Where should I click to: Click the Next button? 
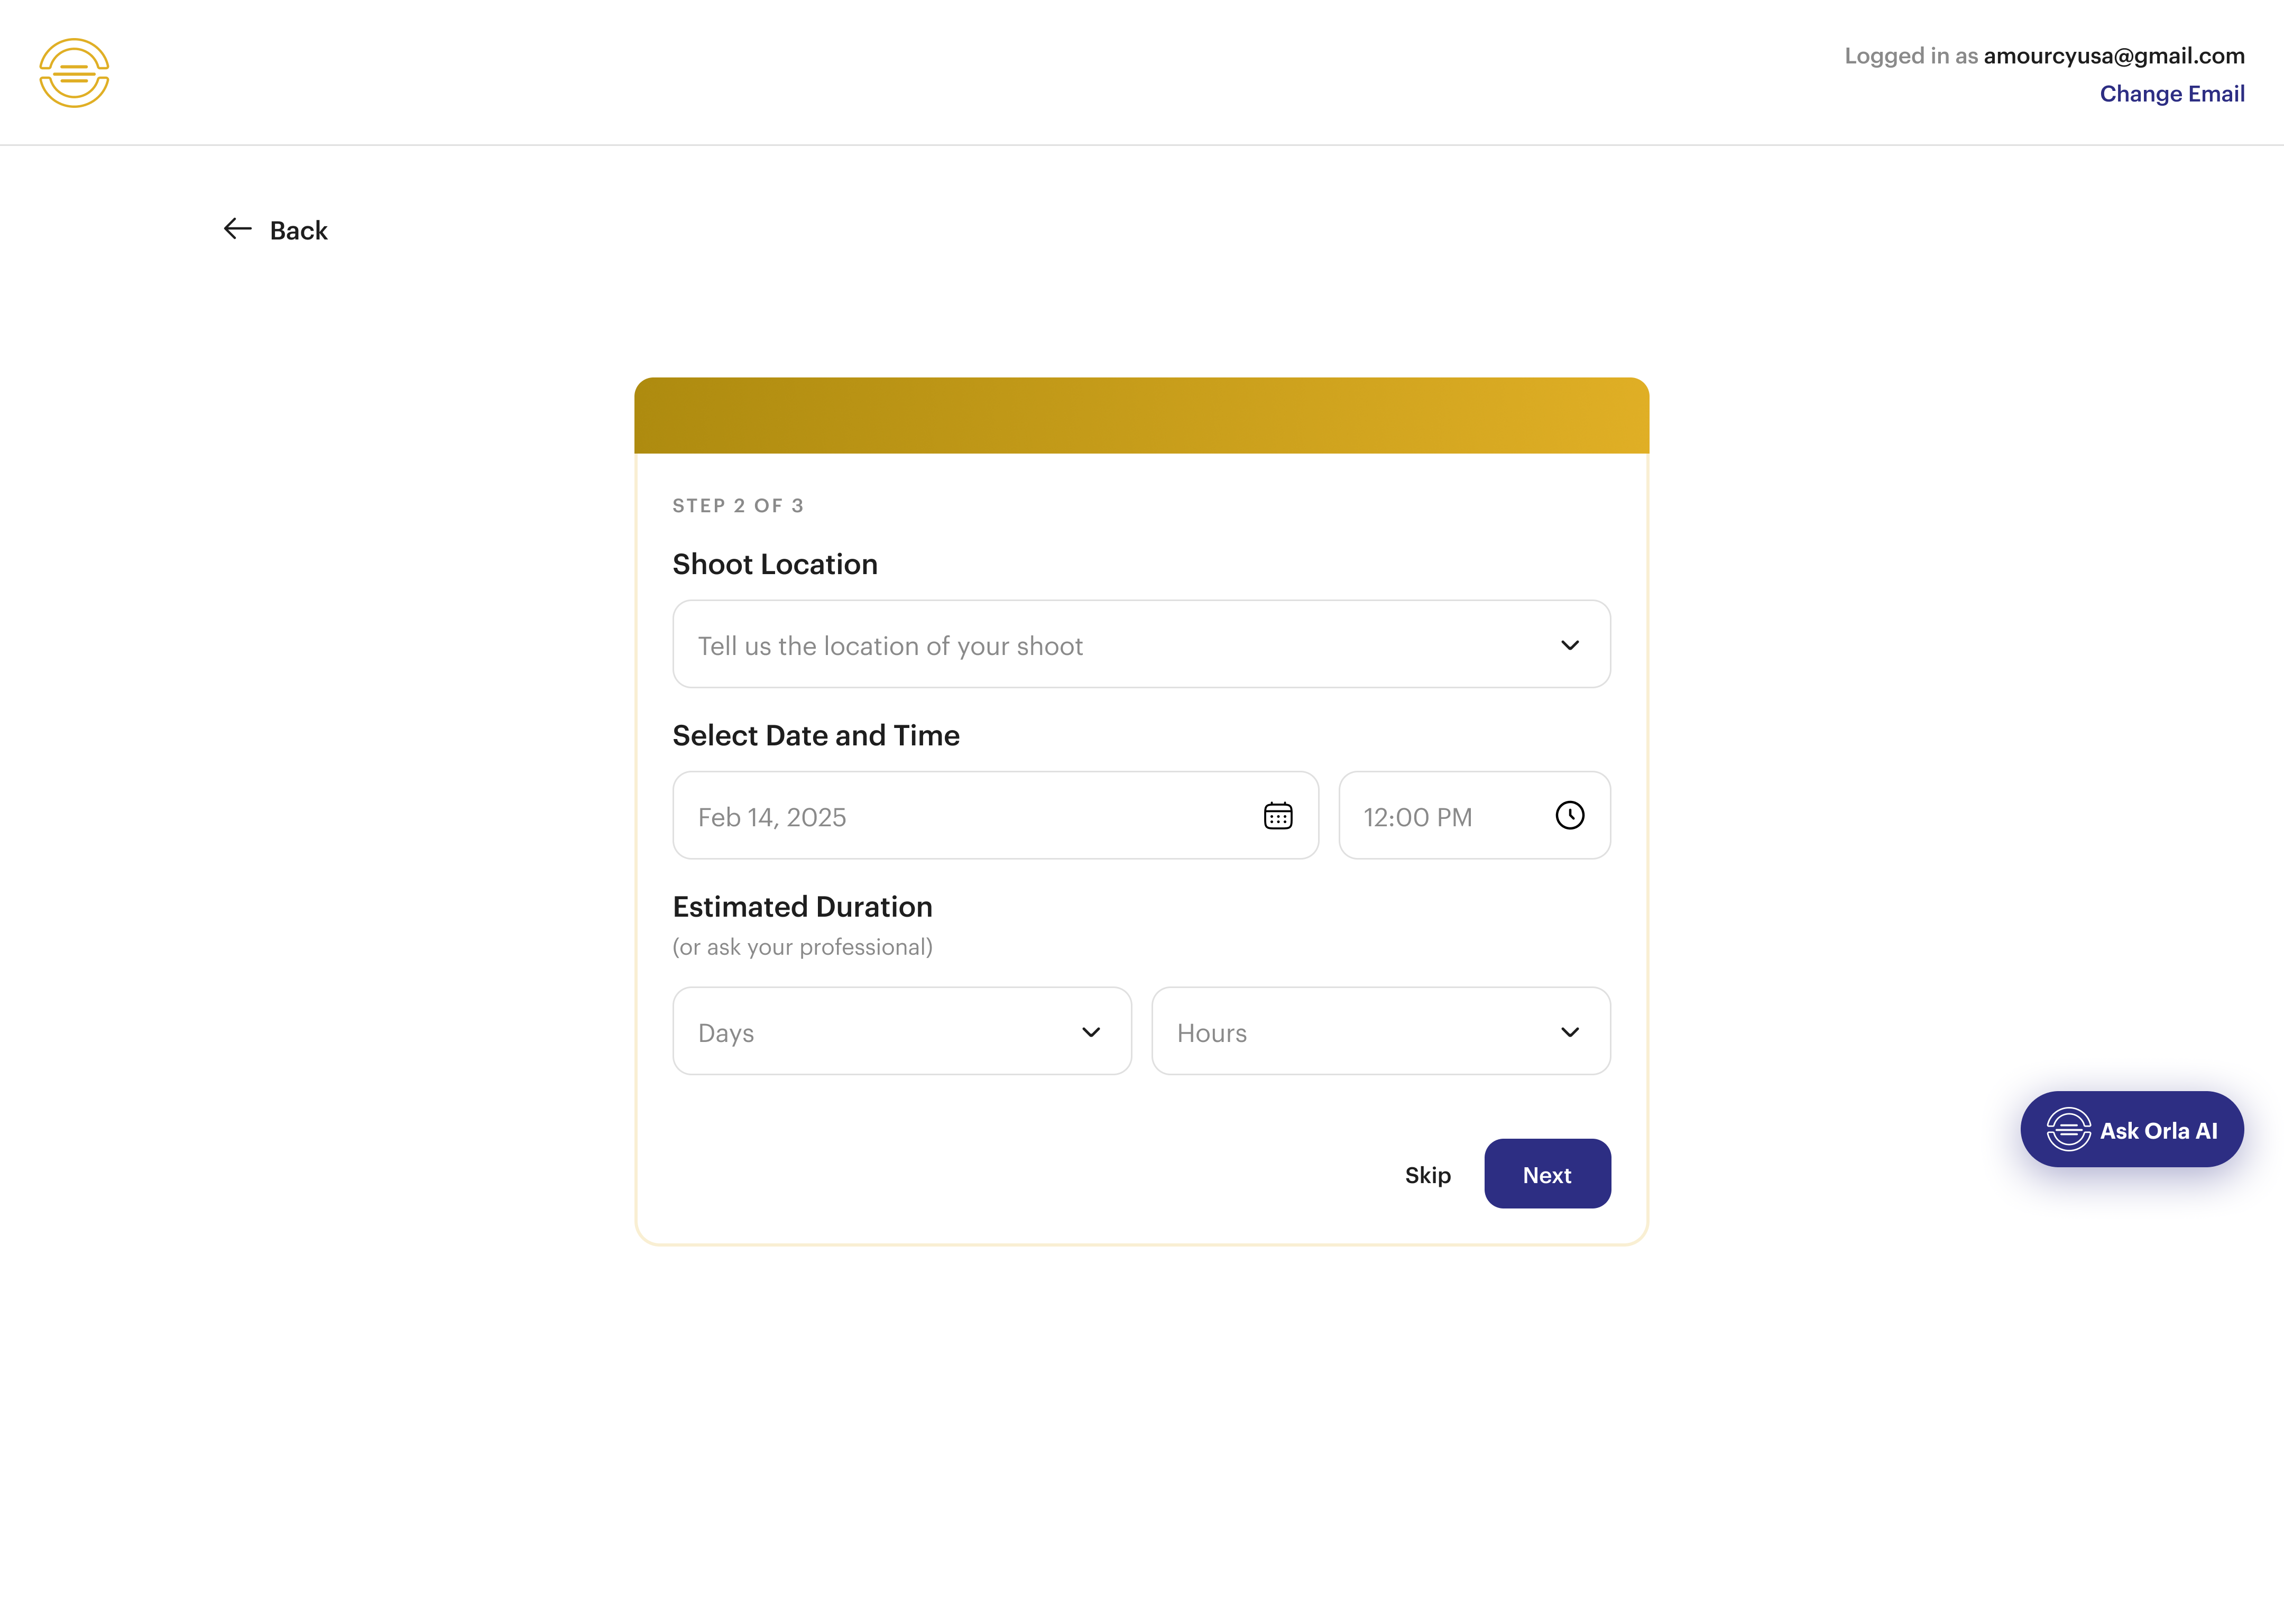pyautogui.click(x=1547, y=1175)
